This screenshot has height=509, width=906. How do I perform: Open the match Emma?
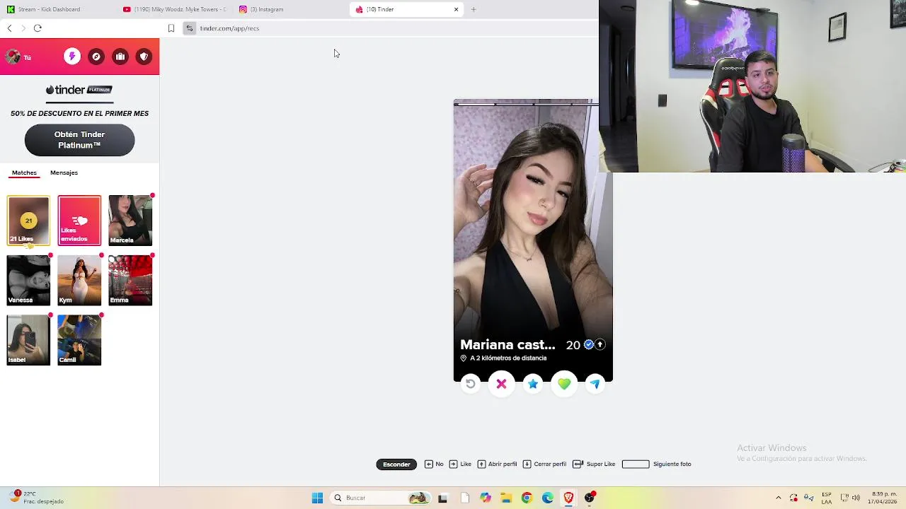[130, 280]
